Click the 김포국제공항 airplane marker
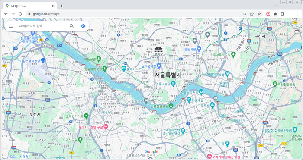The height and width of the screenshot is (160, 303). 43,60
